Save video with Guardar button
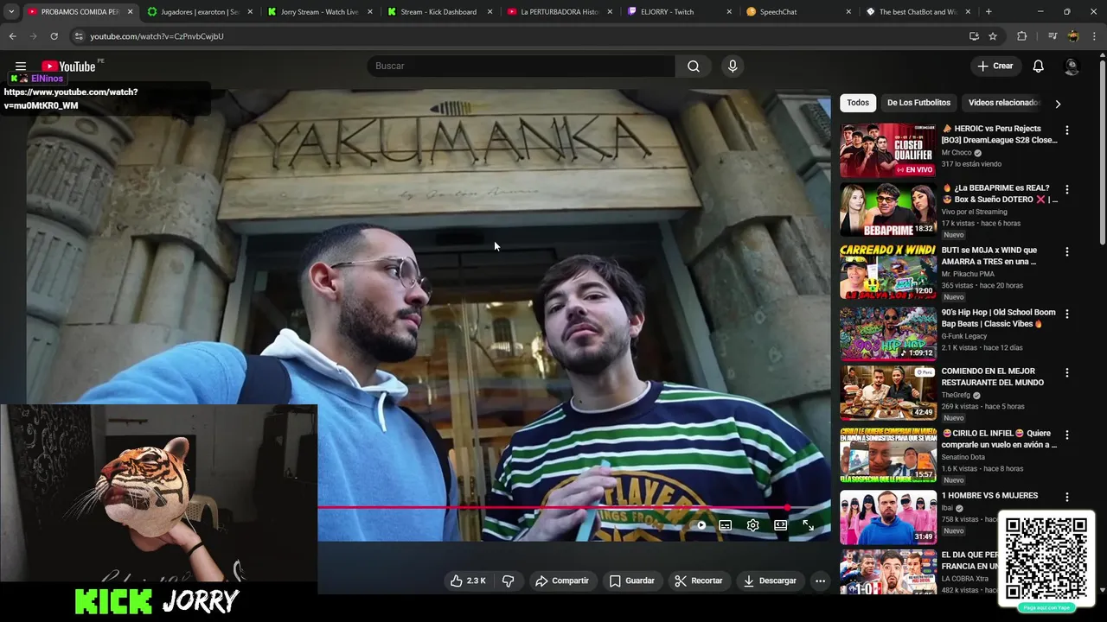 632,581
